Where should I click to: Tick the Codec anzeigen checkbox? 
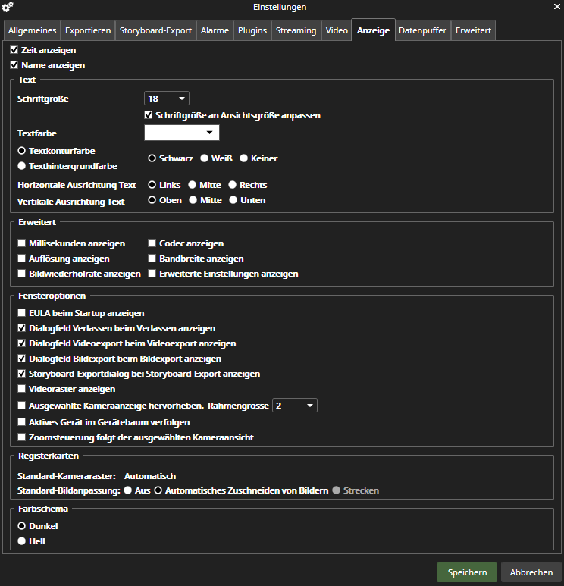point(152,243)
